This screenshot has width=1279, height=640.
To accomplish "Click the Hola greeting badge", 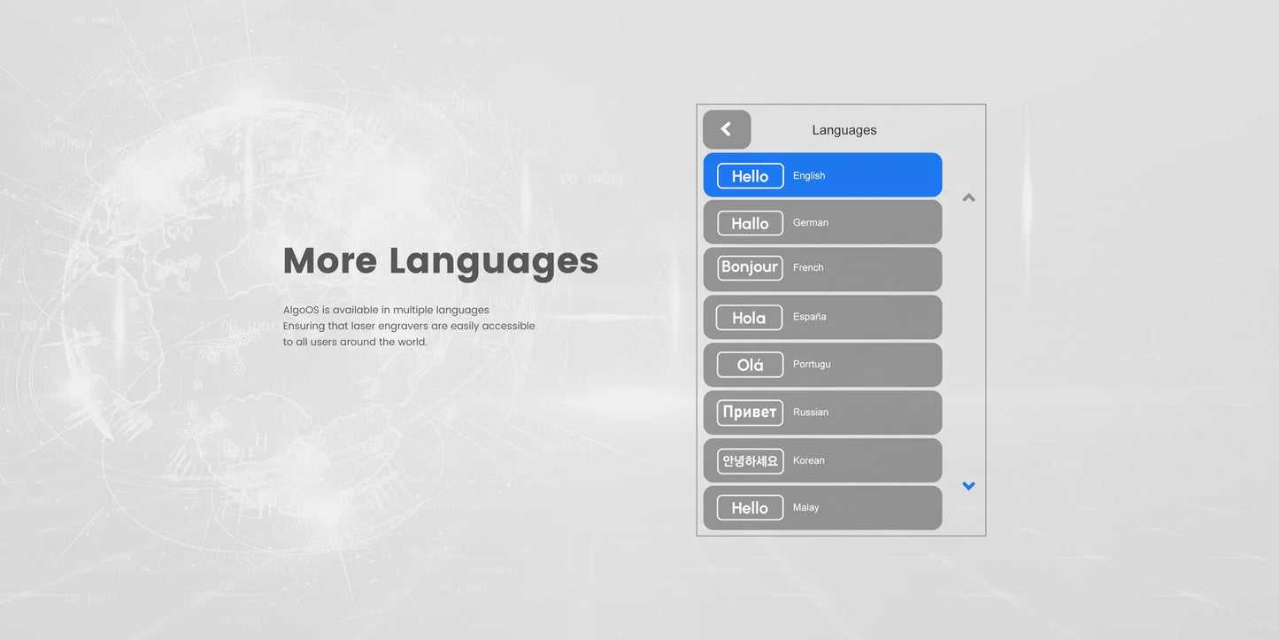I will 750,318.
